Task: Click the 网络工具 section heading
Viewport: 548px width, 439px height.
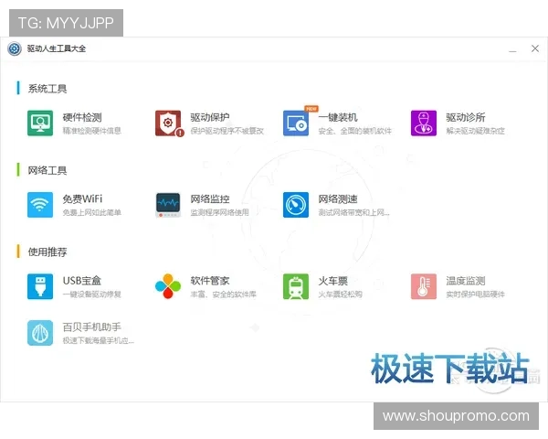Action: [x=47, y=170]
